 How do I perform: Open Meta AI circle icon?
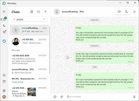[x=4, y=41]
